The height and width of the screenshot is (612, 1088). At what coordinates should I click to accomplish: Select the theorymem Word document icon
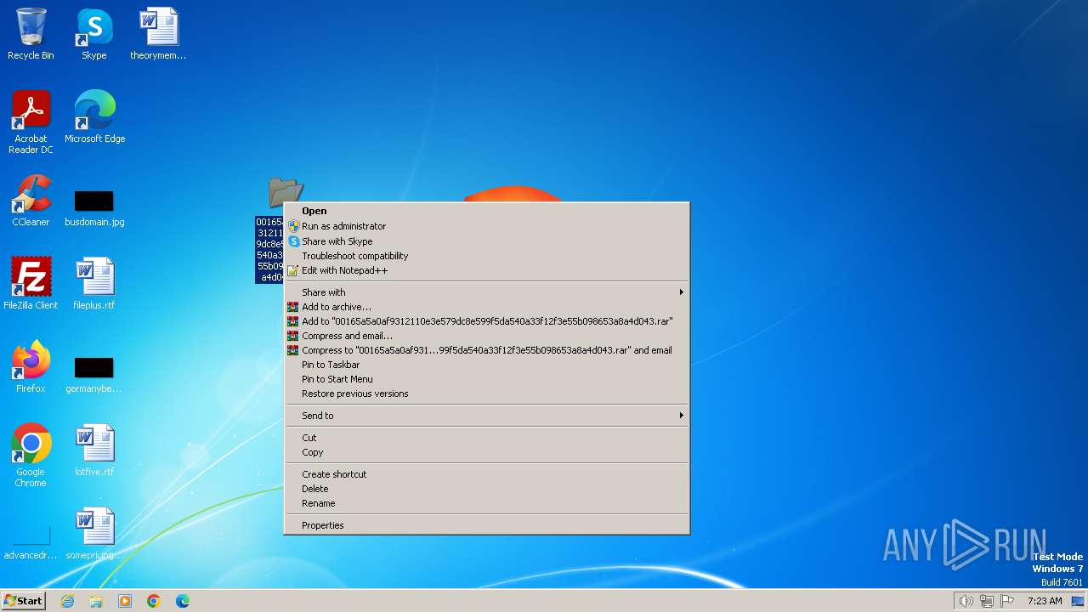pos(158,34)
